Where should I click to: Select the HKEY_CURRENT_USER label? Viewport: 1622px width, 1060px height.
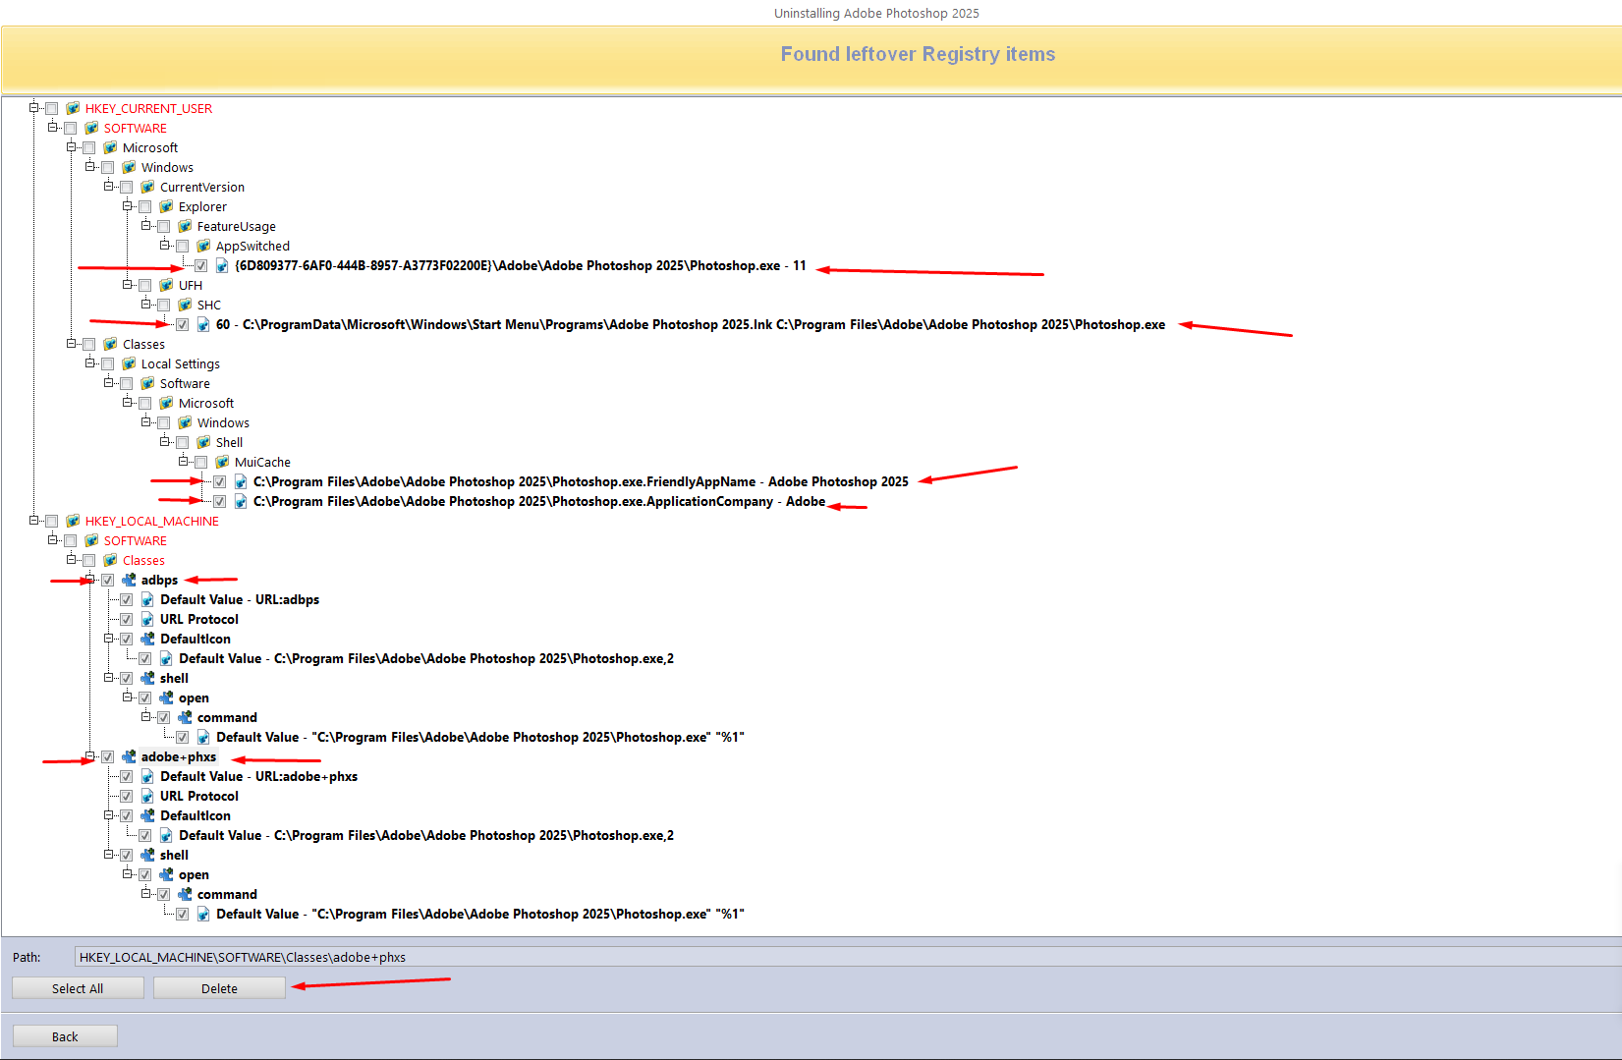click(148, 108)
